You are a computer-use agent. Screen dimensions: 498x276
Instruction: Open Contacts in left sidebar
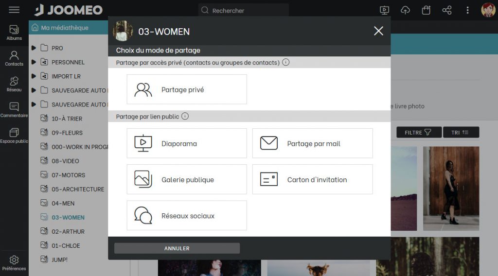[x=14, y=58]
